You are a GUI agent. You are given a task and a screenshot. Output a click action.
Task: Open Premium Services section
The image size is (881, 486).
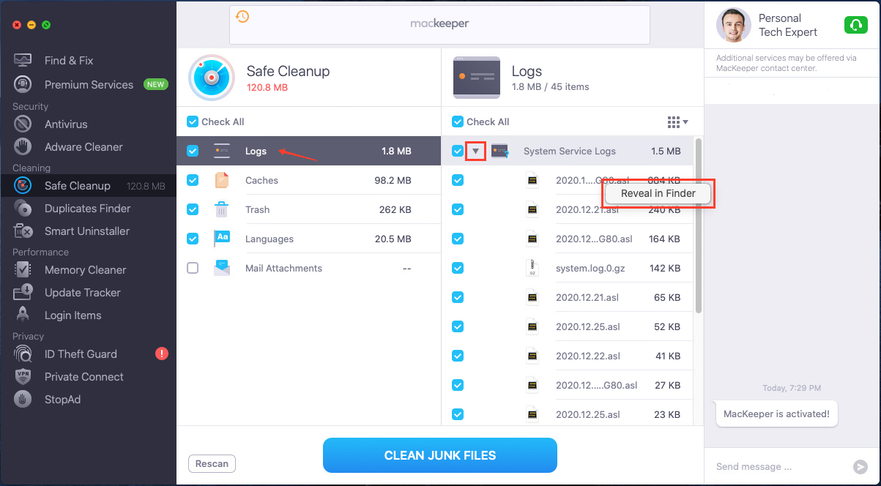pyautogui.click(x=89, y=85)
